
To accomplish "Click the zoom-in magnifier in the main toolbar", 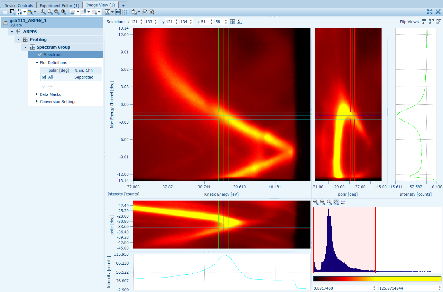I will [43, 12].
